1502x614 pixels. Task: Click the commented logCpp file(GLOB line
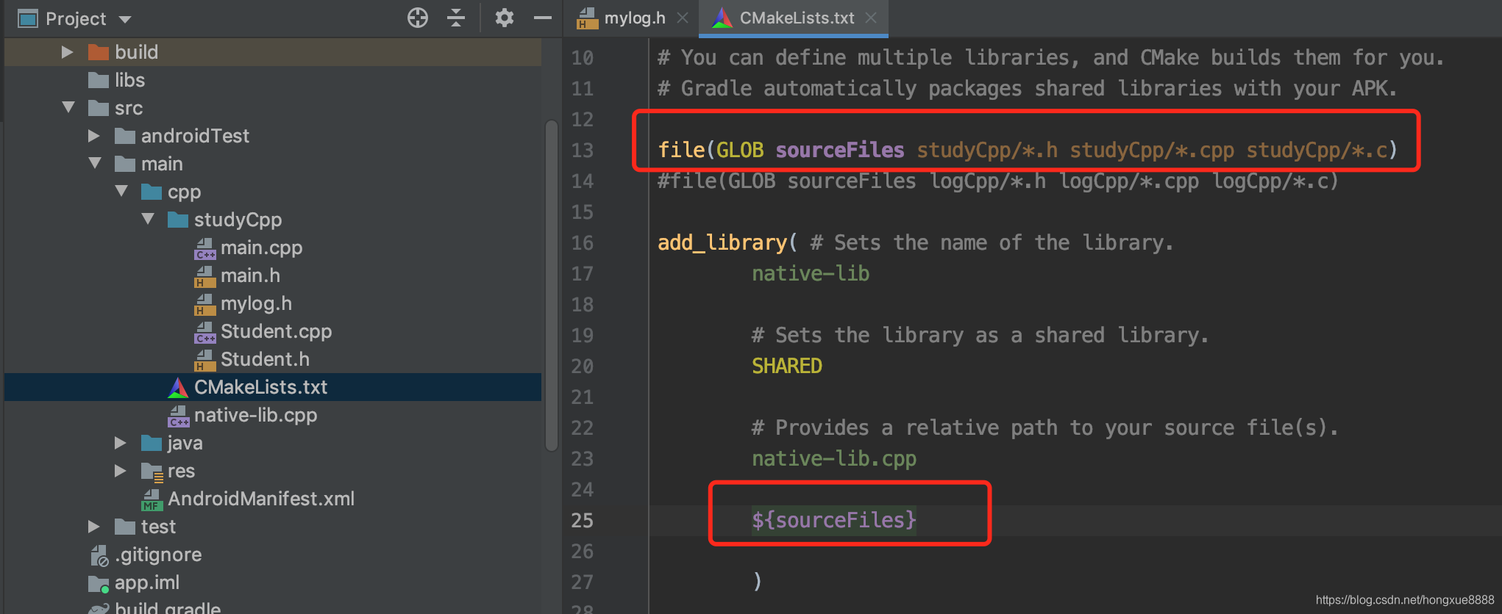pos(998,181)
